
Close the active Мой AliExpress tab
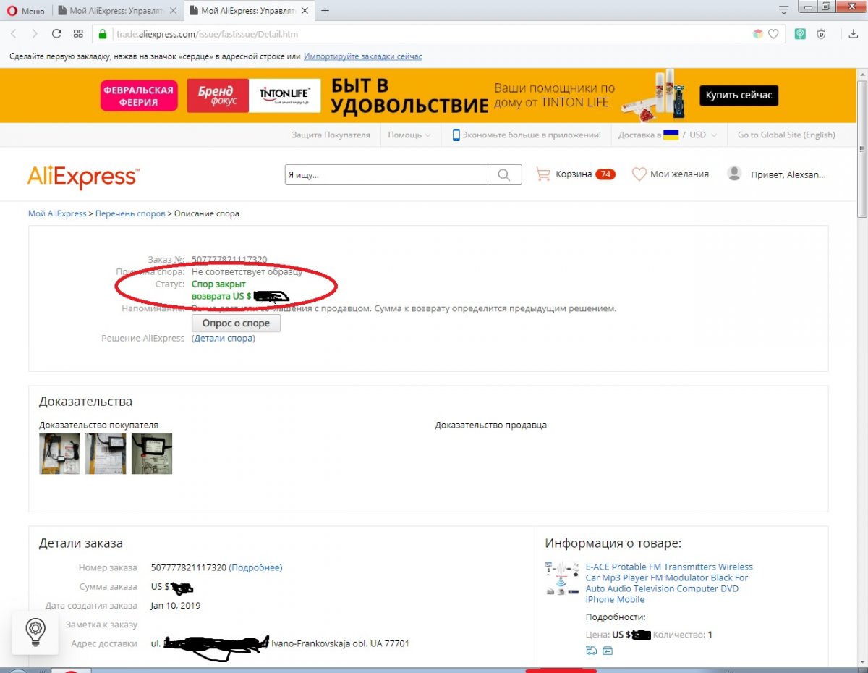click(305, 11)
